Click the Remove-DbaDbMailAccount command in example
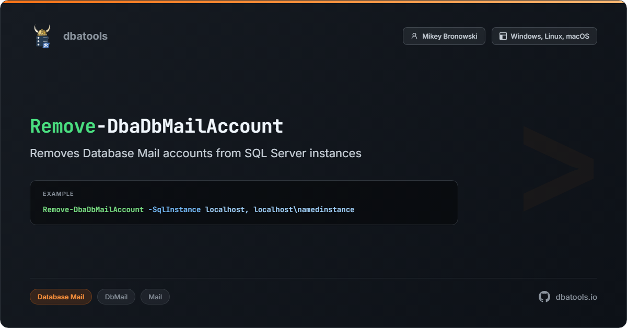Screen dimensions: 627x328 [93, 209]
